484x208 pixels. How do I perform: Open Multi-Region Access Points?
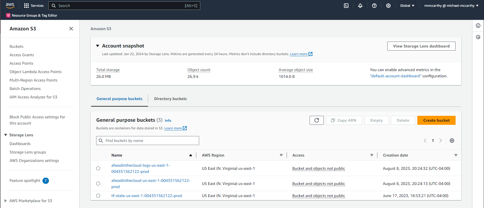(33, 80)
